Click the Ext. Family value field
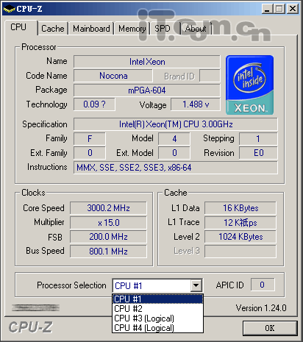Image resolution: width=303 pixels, height=342 pixels. pos(90,153)
